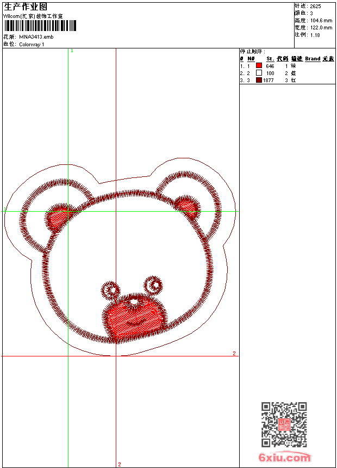Click the white color swatch in row 2
Viewport: 337px width, 468px height.
[259, 72]
